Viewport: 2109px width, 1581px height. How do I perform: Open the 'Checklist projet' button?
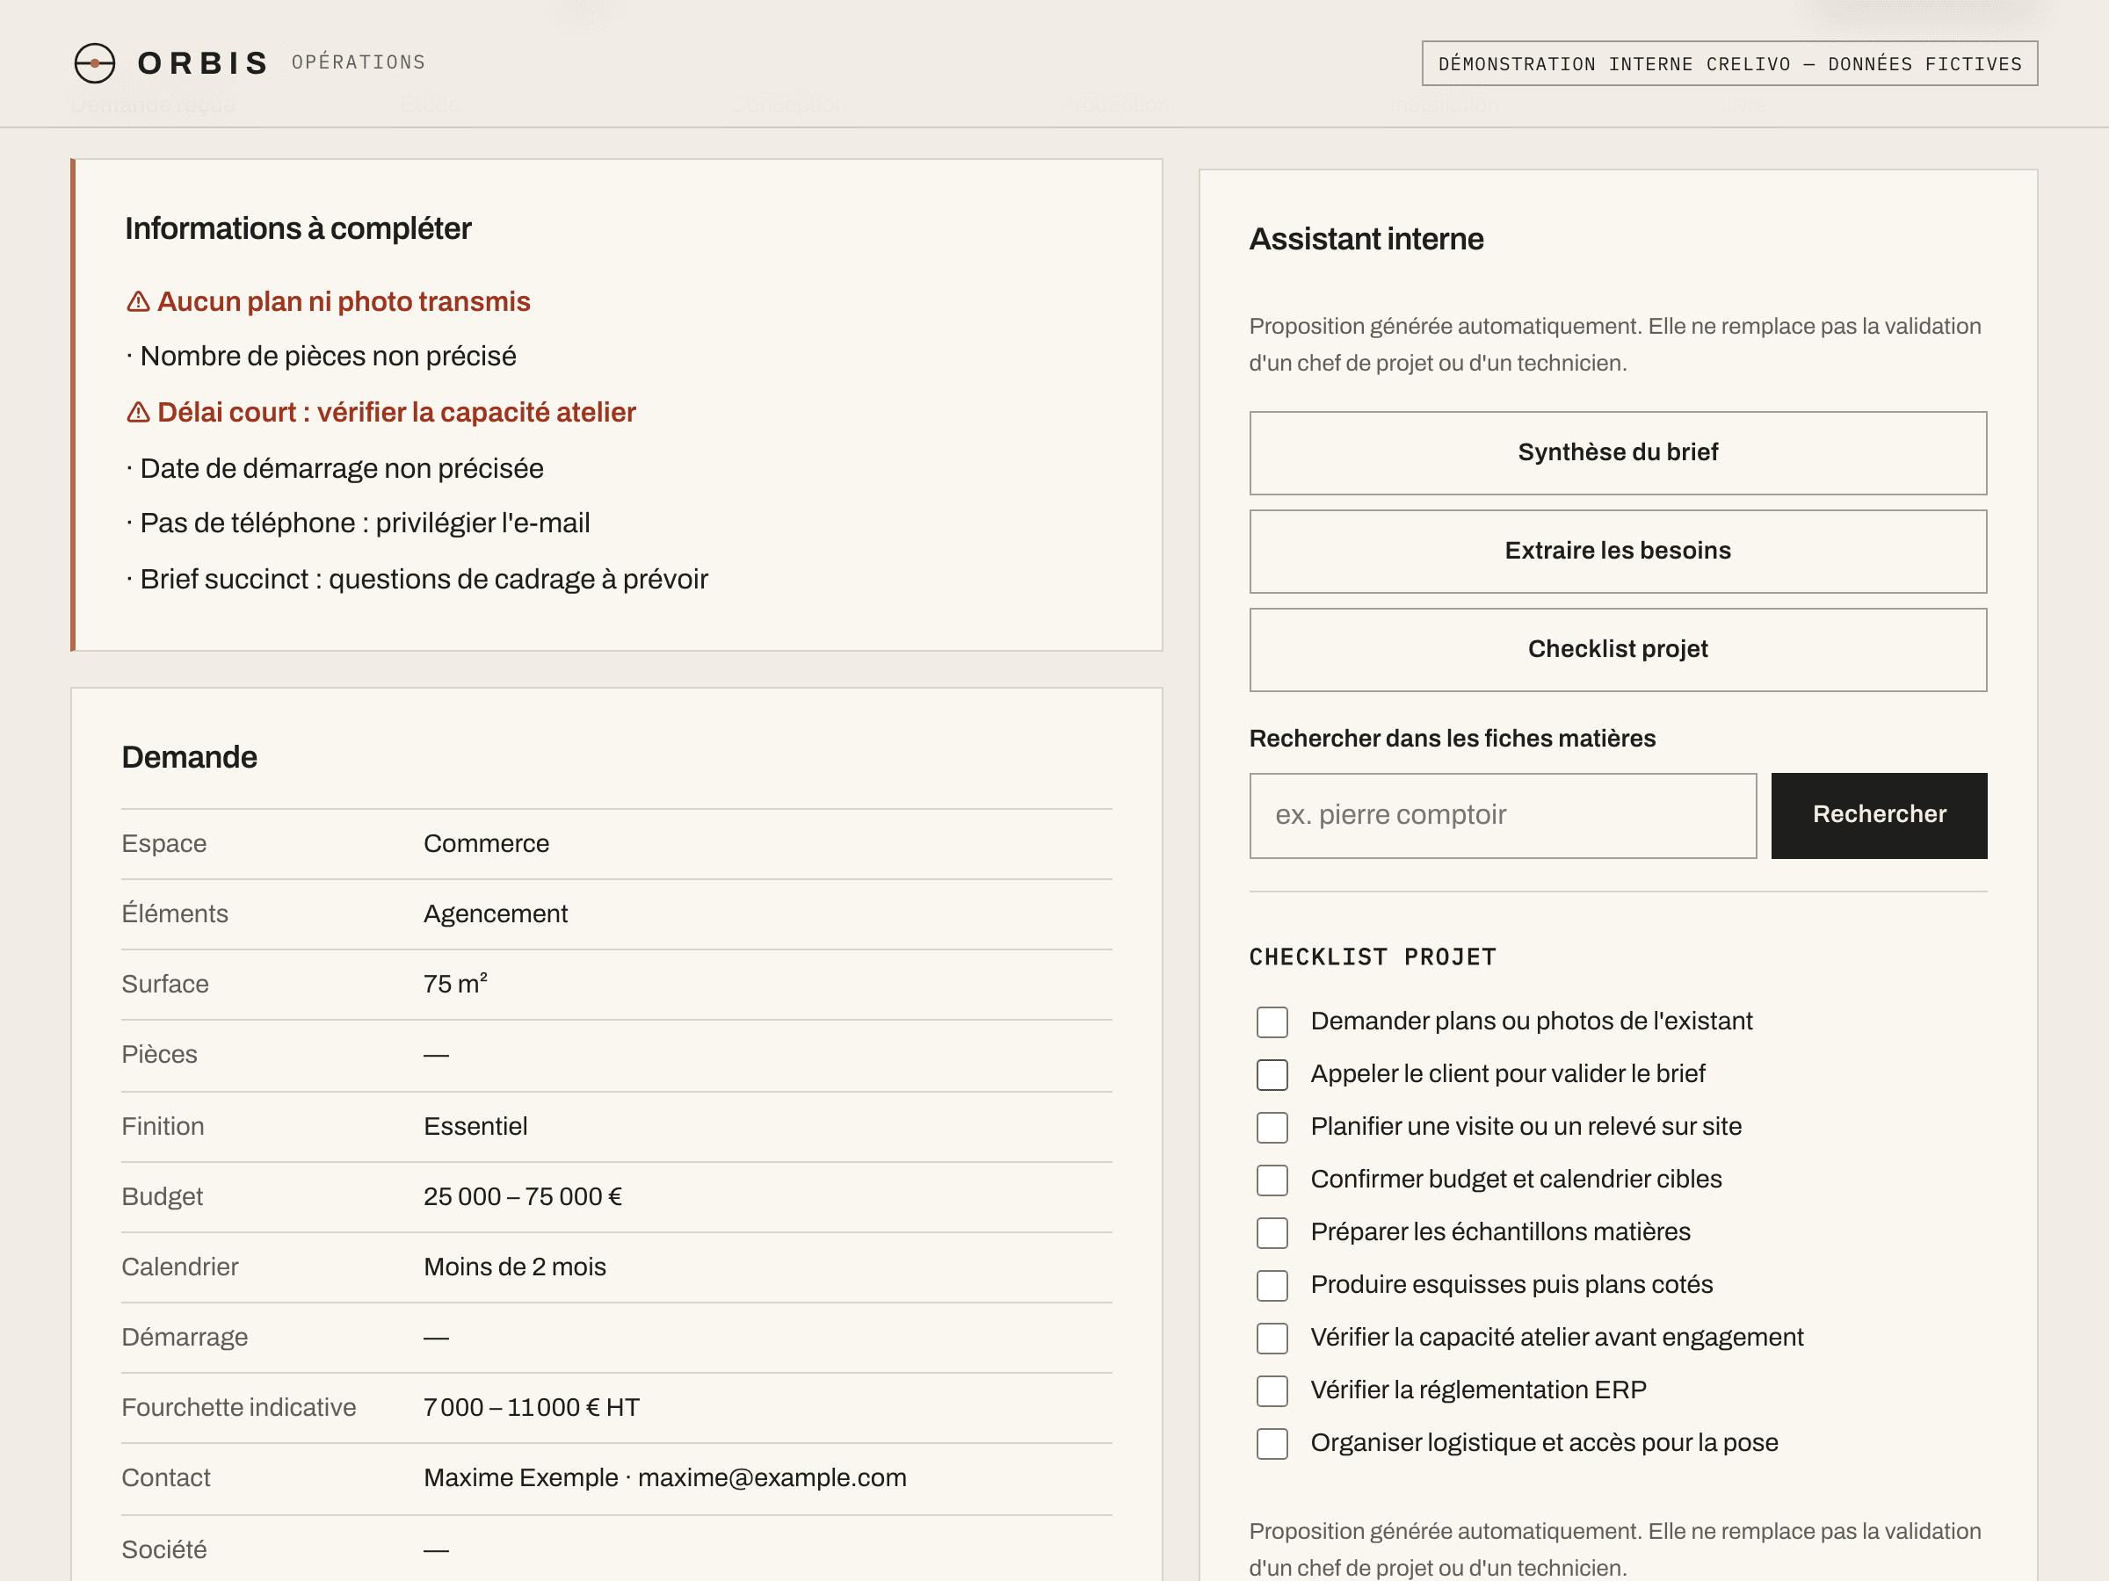pyautogui.click(x=1618, y=649)
